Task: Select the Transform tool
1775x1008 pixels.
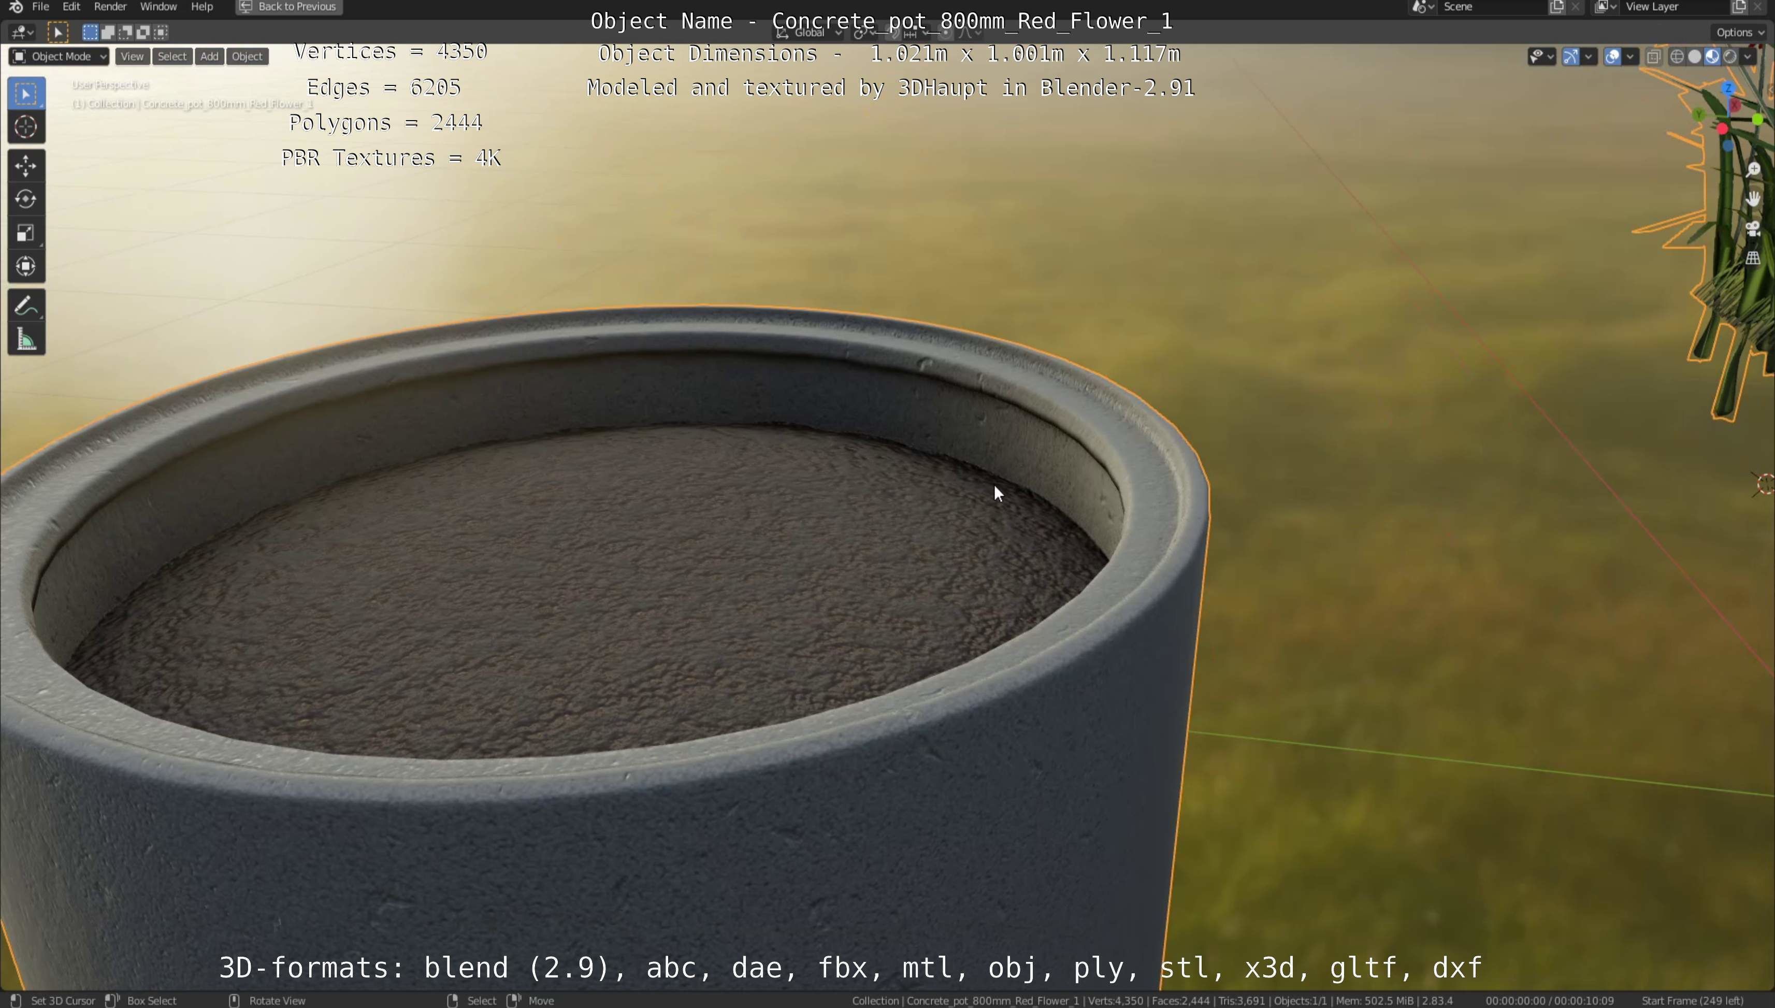Action: click(x=26, y=267)
